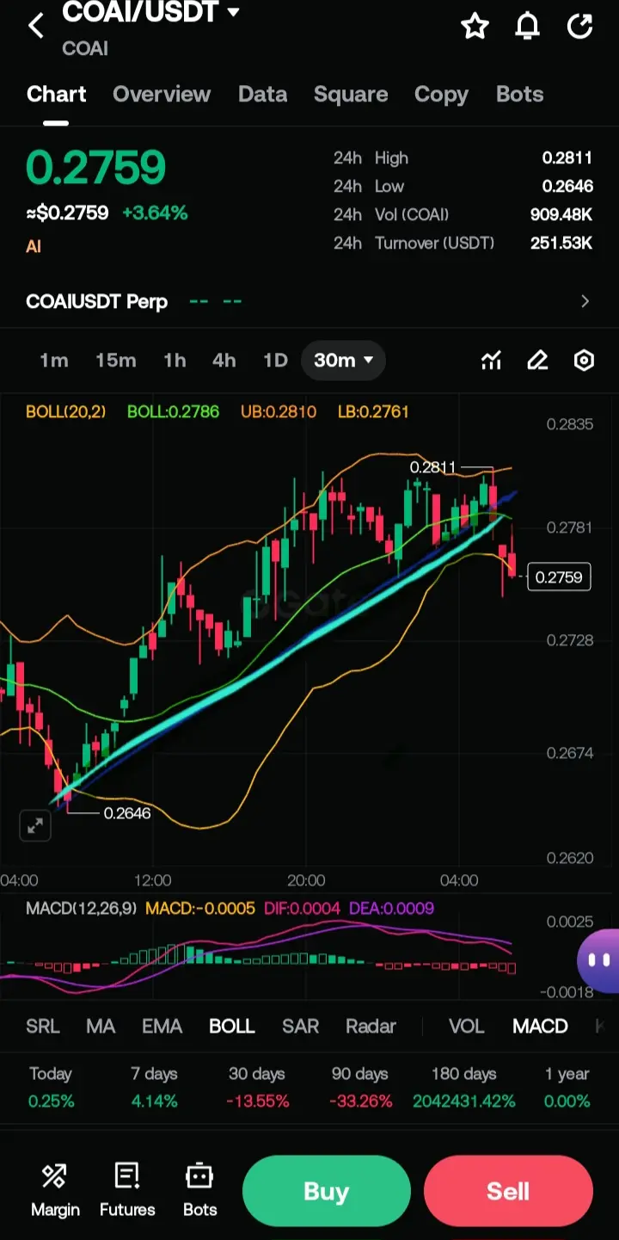Viewport: 619px width, 1240px height.
Task: Click the large green 0.2759 price
Action: pos(95,168)
